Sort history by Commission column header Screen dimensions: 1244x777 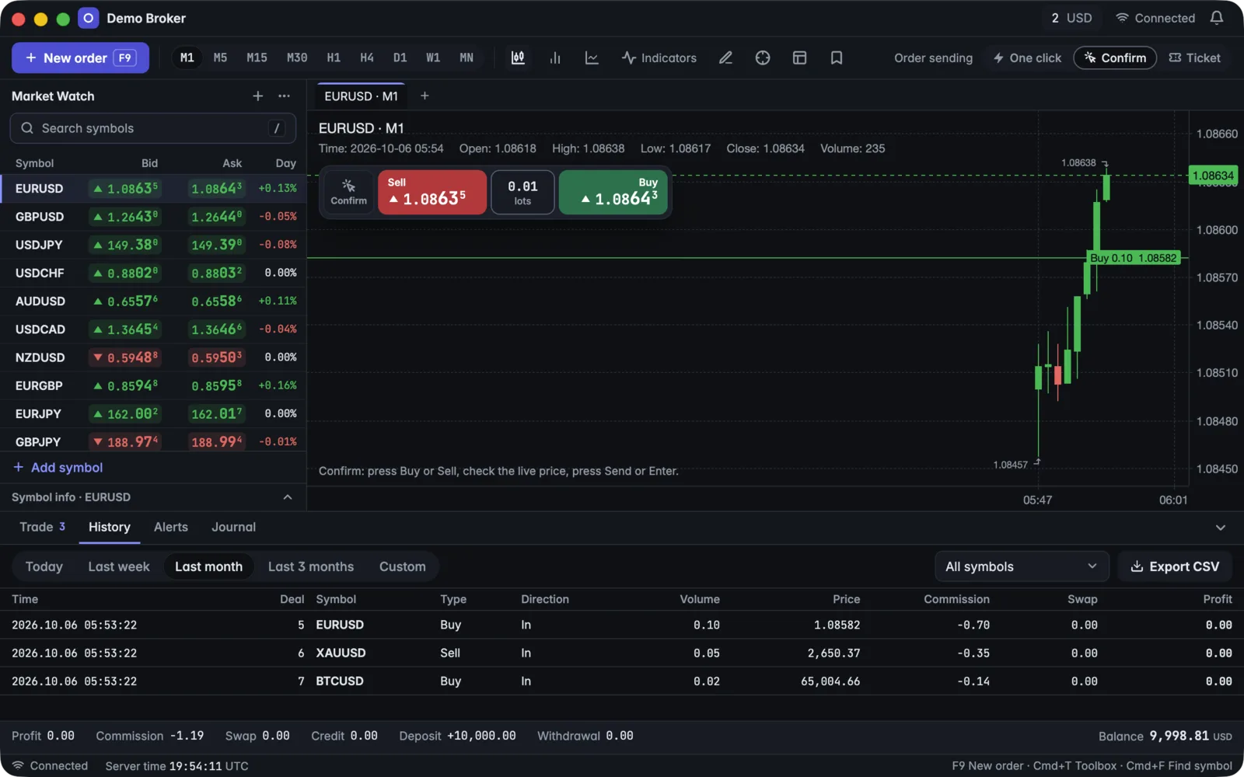956,599
